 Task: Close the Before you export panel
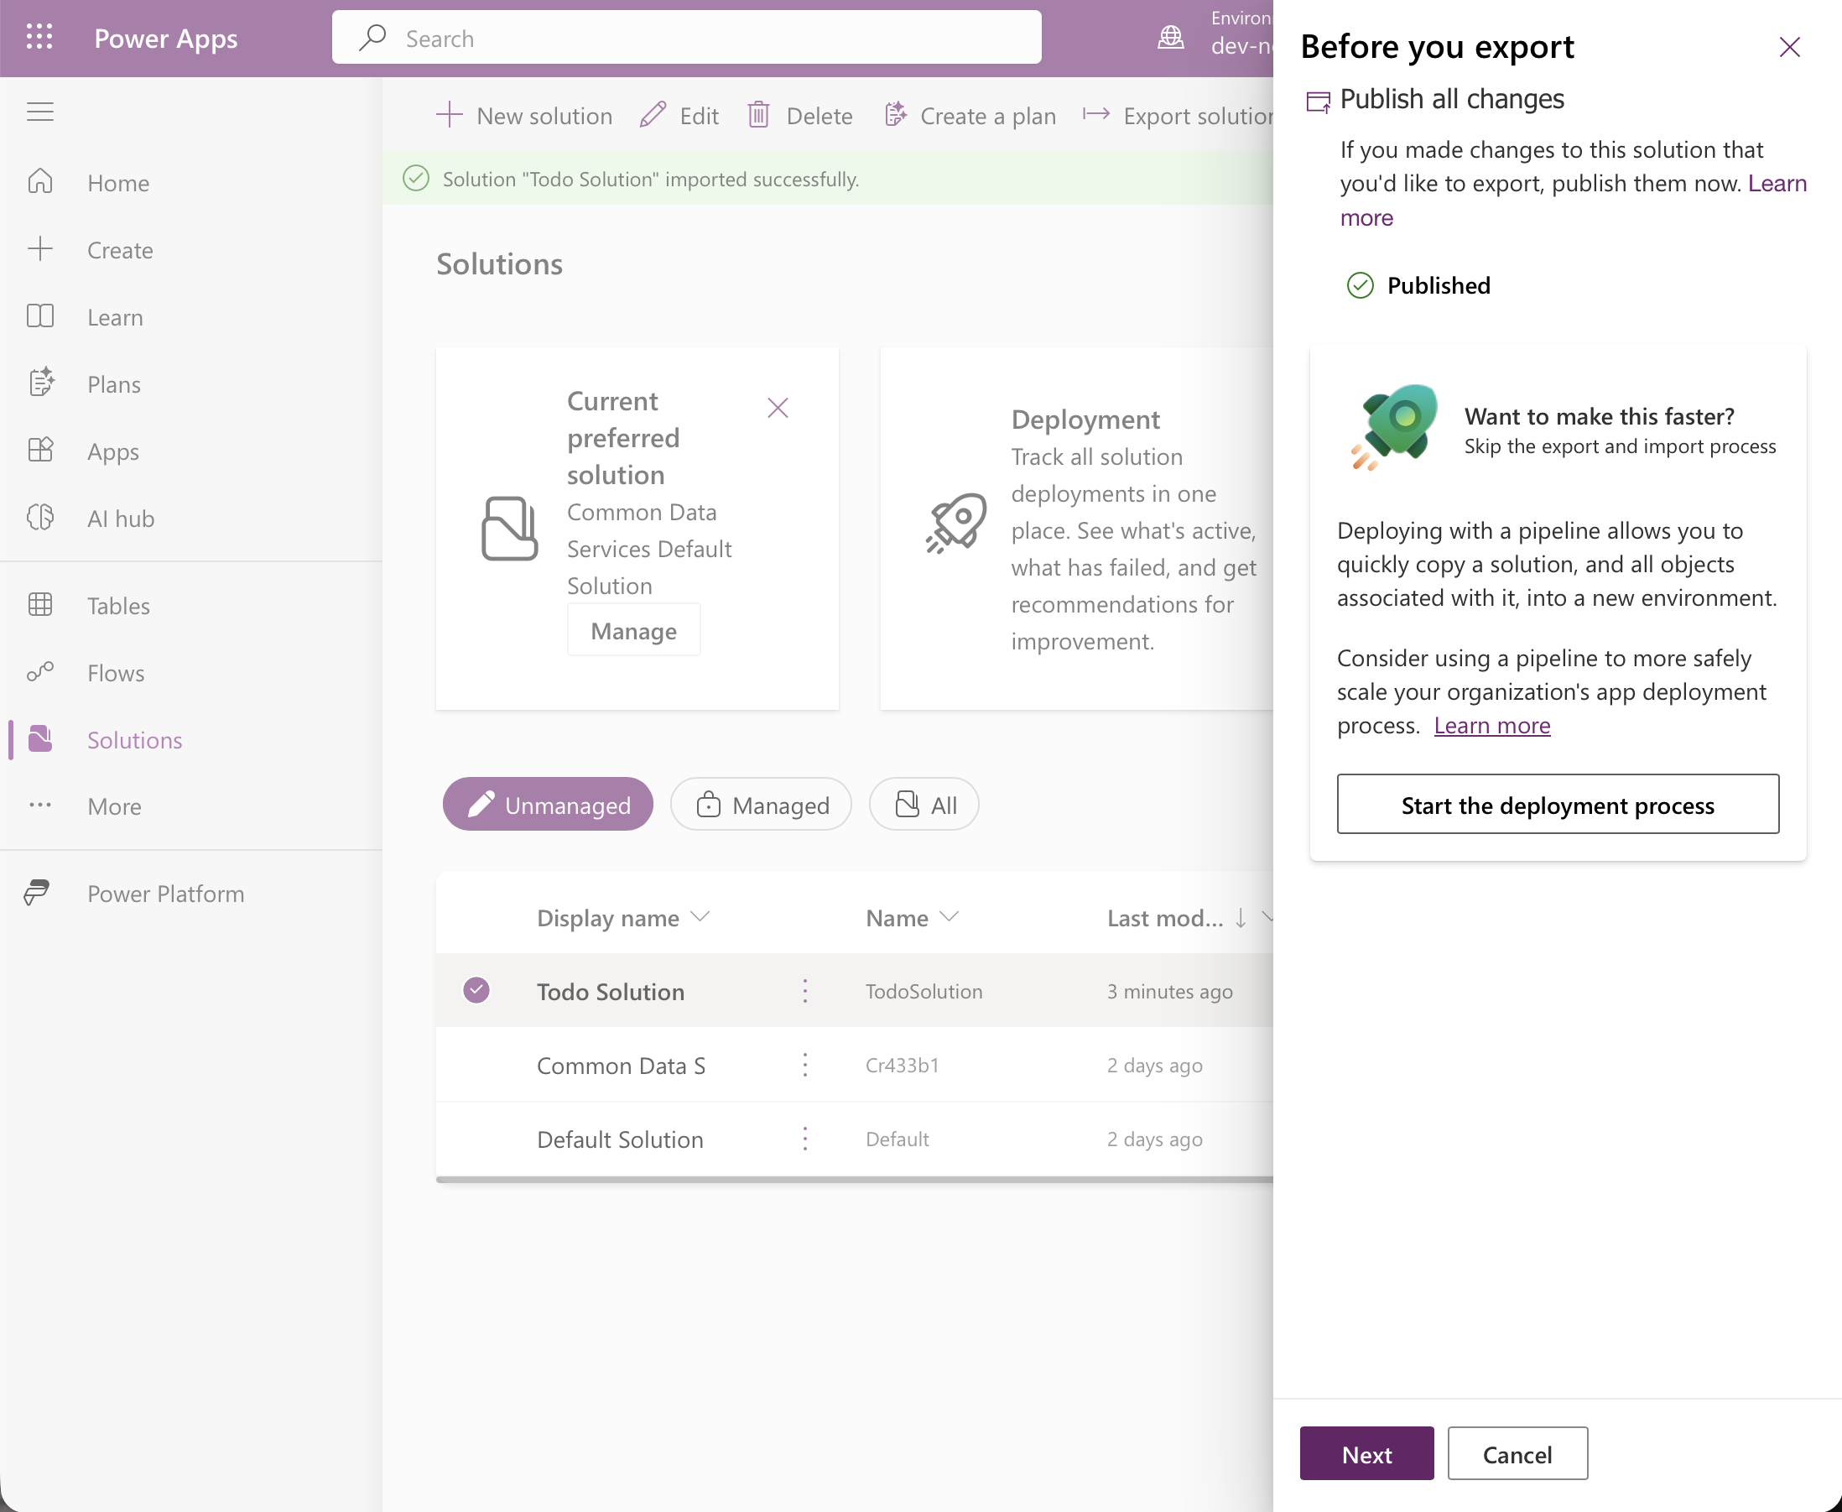pyautogui.click(x=1790, y=46)
